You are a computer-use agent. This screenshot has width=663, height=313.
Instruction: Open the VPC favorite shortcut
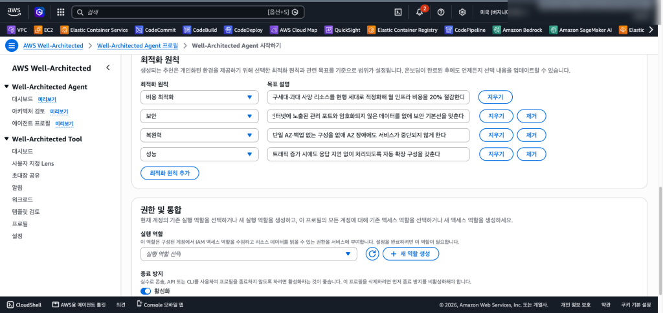click(17, 30)
